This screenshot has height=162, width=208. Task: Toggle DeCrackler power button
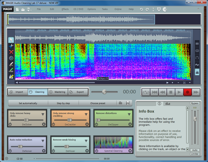point(53,124)
